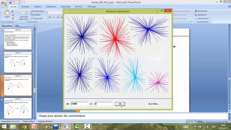Select slide 26 thumbnail
The width and height of the screenshot is (231, 130).
pos(18,62)
